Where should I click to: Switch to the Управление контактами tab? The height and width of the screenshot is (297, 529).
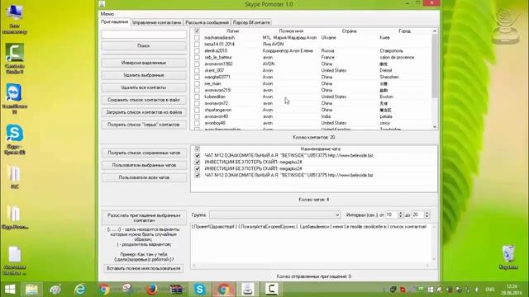coord(156,22)
